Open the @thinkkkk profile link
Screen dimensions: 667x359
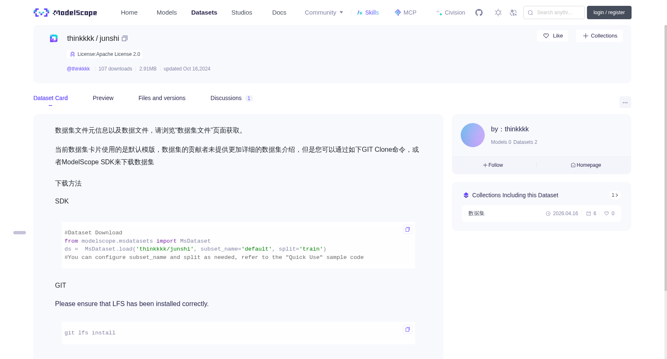78,69
